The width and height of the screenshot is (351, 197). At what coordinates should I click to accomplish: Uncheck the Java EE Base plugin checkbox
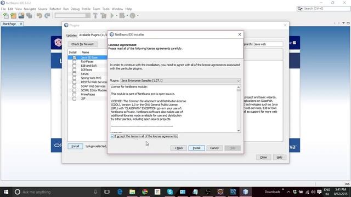point(75,57)
